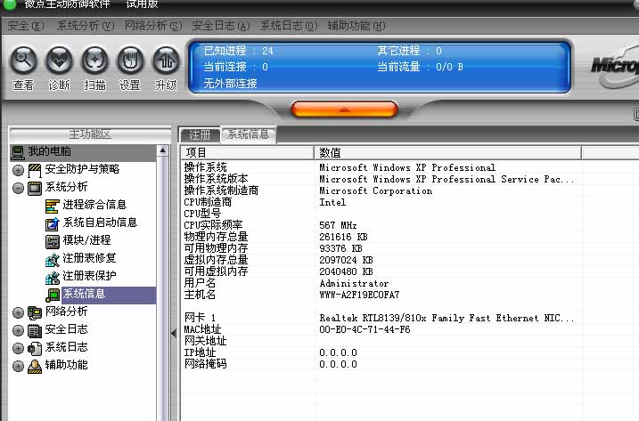Select the 我的电脑 computer icon
Viewport: 639px width, 421px height.
[x=18, y=152]
